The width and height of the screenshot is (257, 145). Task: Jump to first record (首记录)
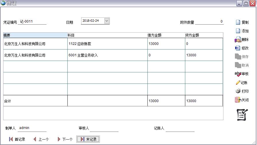(17, 139)
